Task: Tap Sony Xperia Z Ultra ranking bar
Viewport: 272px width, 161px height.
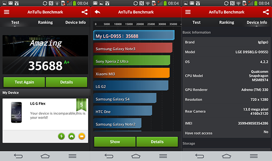Action: (x=132, y=60)
